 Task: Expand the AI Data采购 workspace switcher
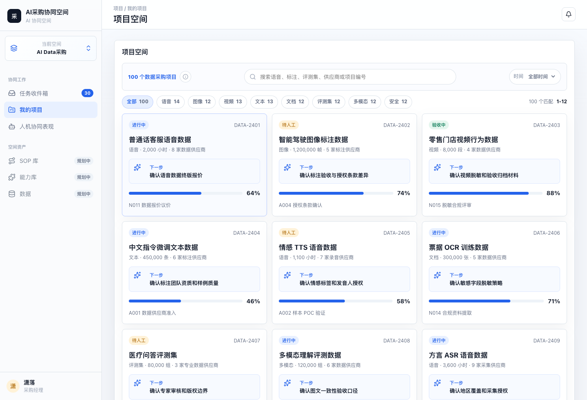point(51,48)
